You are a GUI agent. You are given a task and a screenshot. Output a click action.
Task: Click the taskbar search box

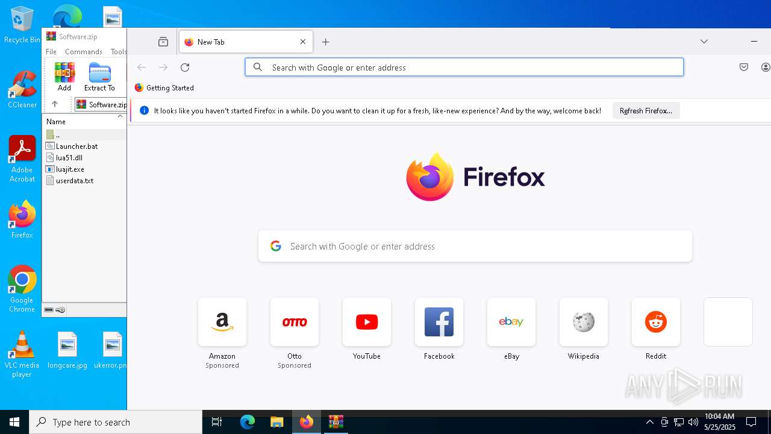click(x=116, y=422)
